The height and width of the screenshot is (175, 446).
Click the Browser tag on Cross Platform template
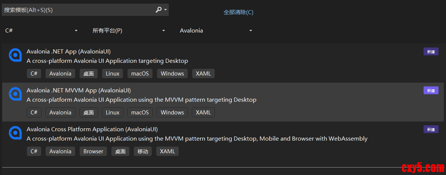93,151
